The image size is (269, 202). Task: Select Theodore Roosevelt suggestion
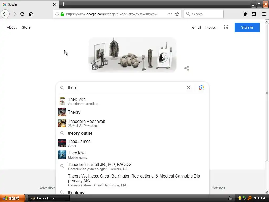tap(132, 123)
